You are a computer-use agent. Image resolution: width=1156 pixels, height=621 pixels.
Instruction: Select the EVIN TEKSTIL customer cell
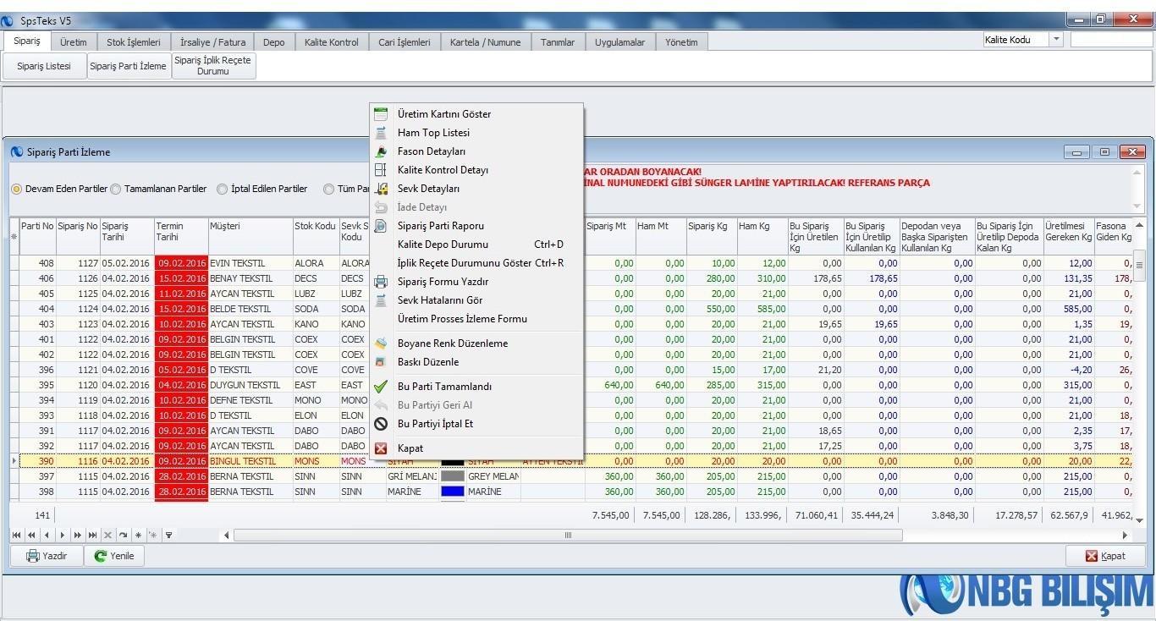(x=250, y=263)
